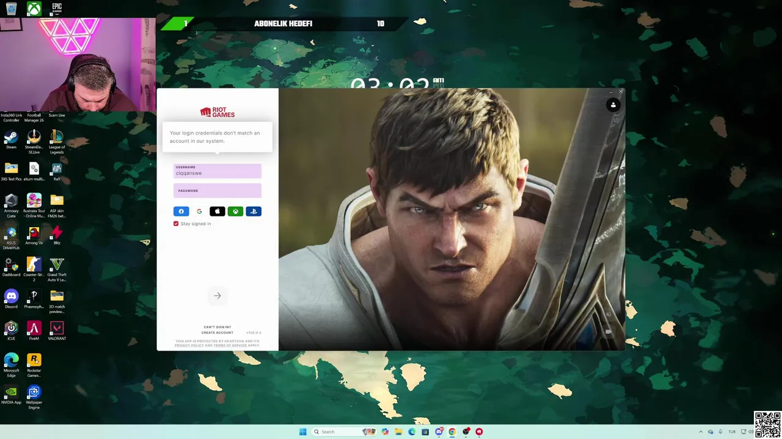Click the Password input field

(x=217, y=191)
